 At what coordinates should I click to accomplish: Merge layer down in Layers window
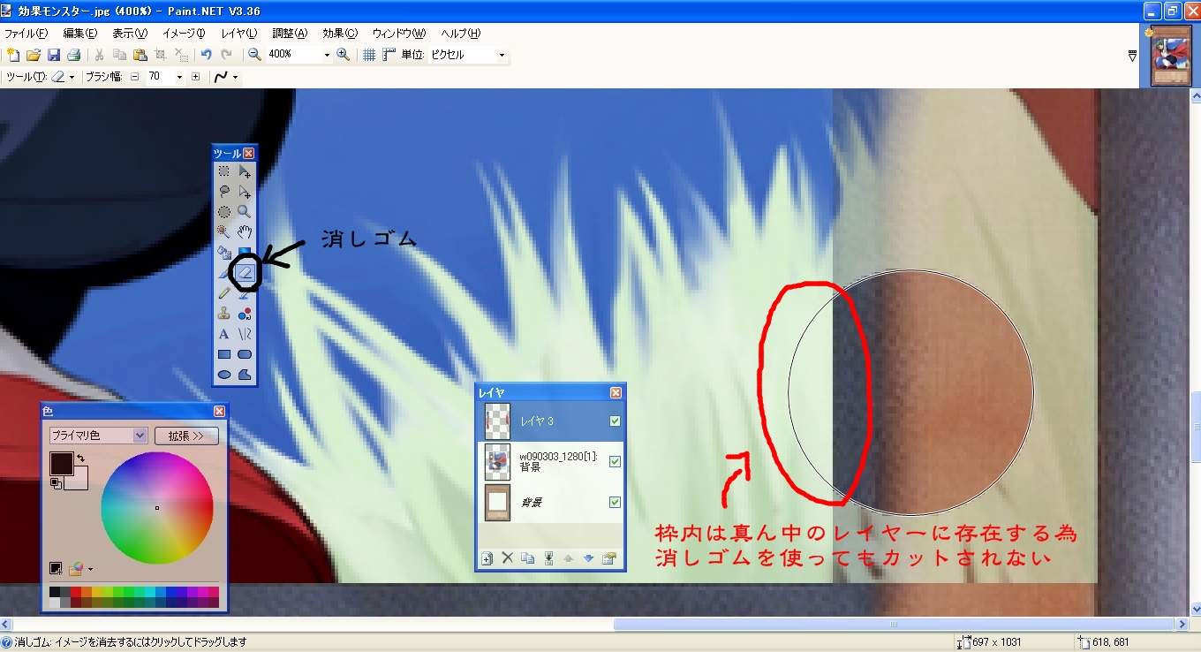548,558
